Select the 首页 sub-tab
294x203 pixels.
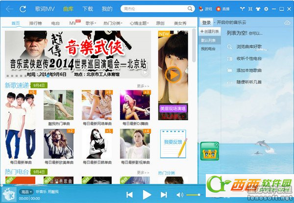pyautogui.click(x=16, y=23)
